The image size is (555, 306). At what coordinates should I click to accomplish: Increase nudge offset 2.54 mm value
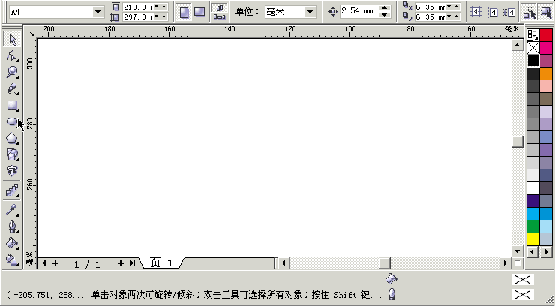point(385,8)
